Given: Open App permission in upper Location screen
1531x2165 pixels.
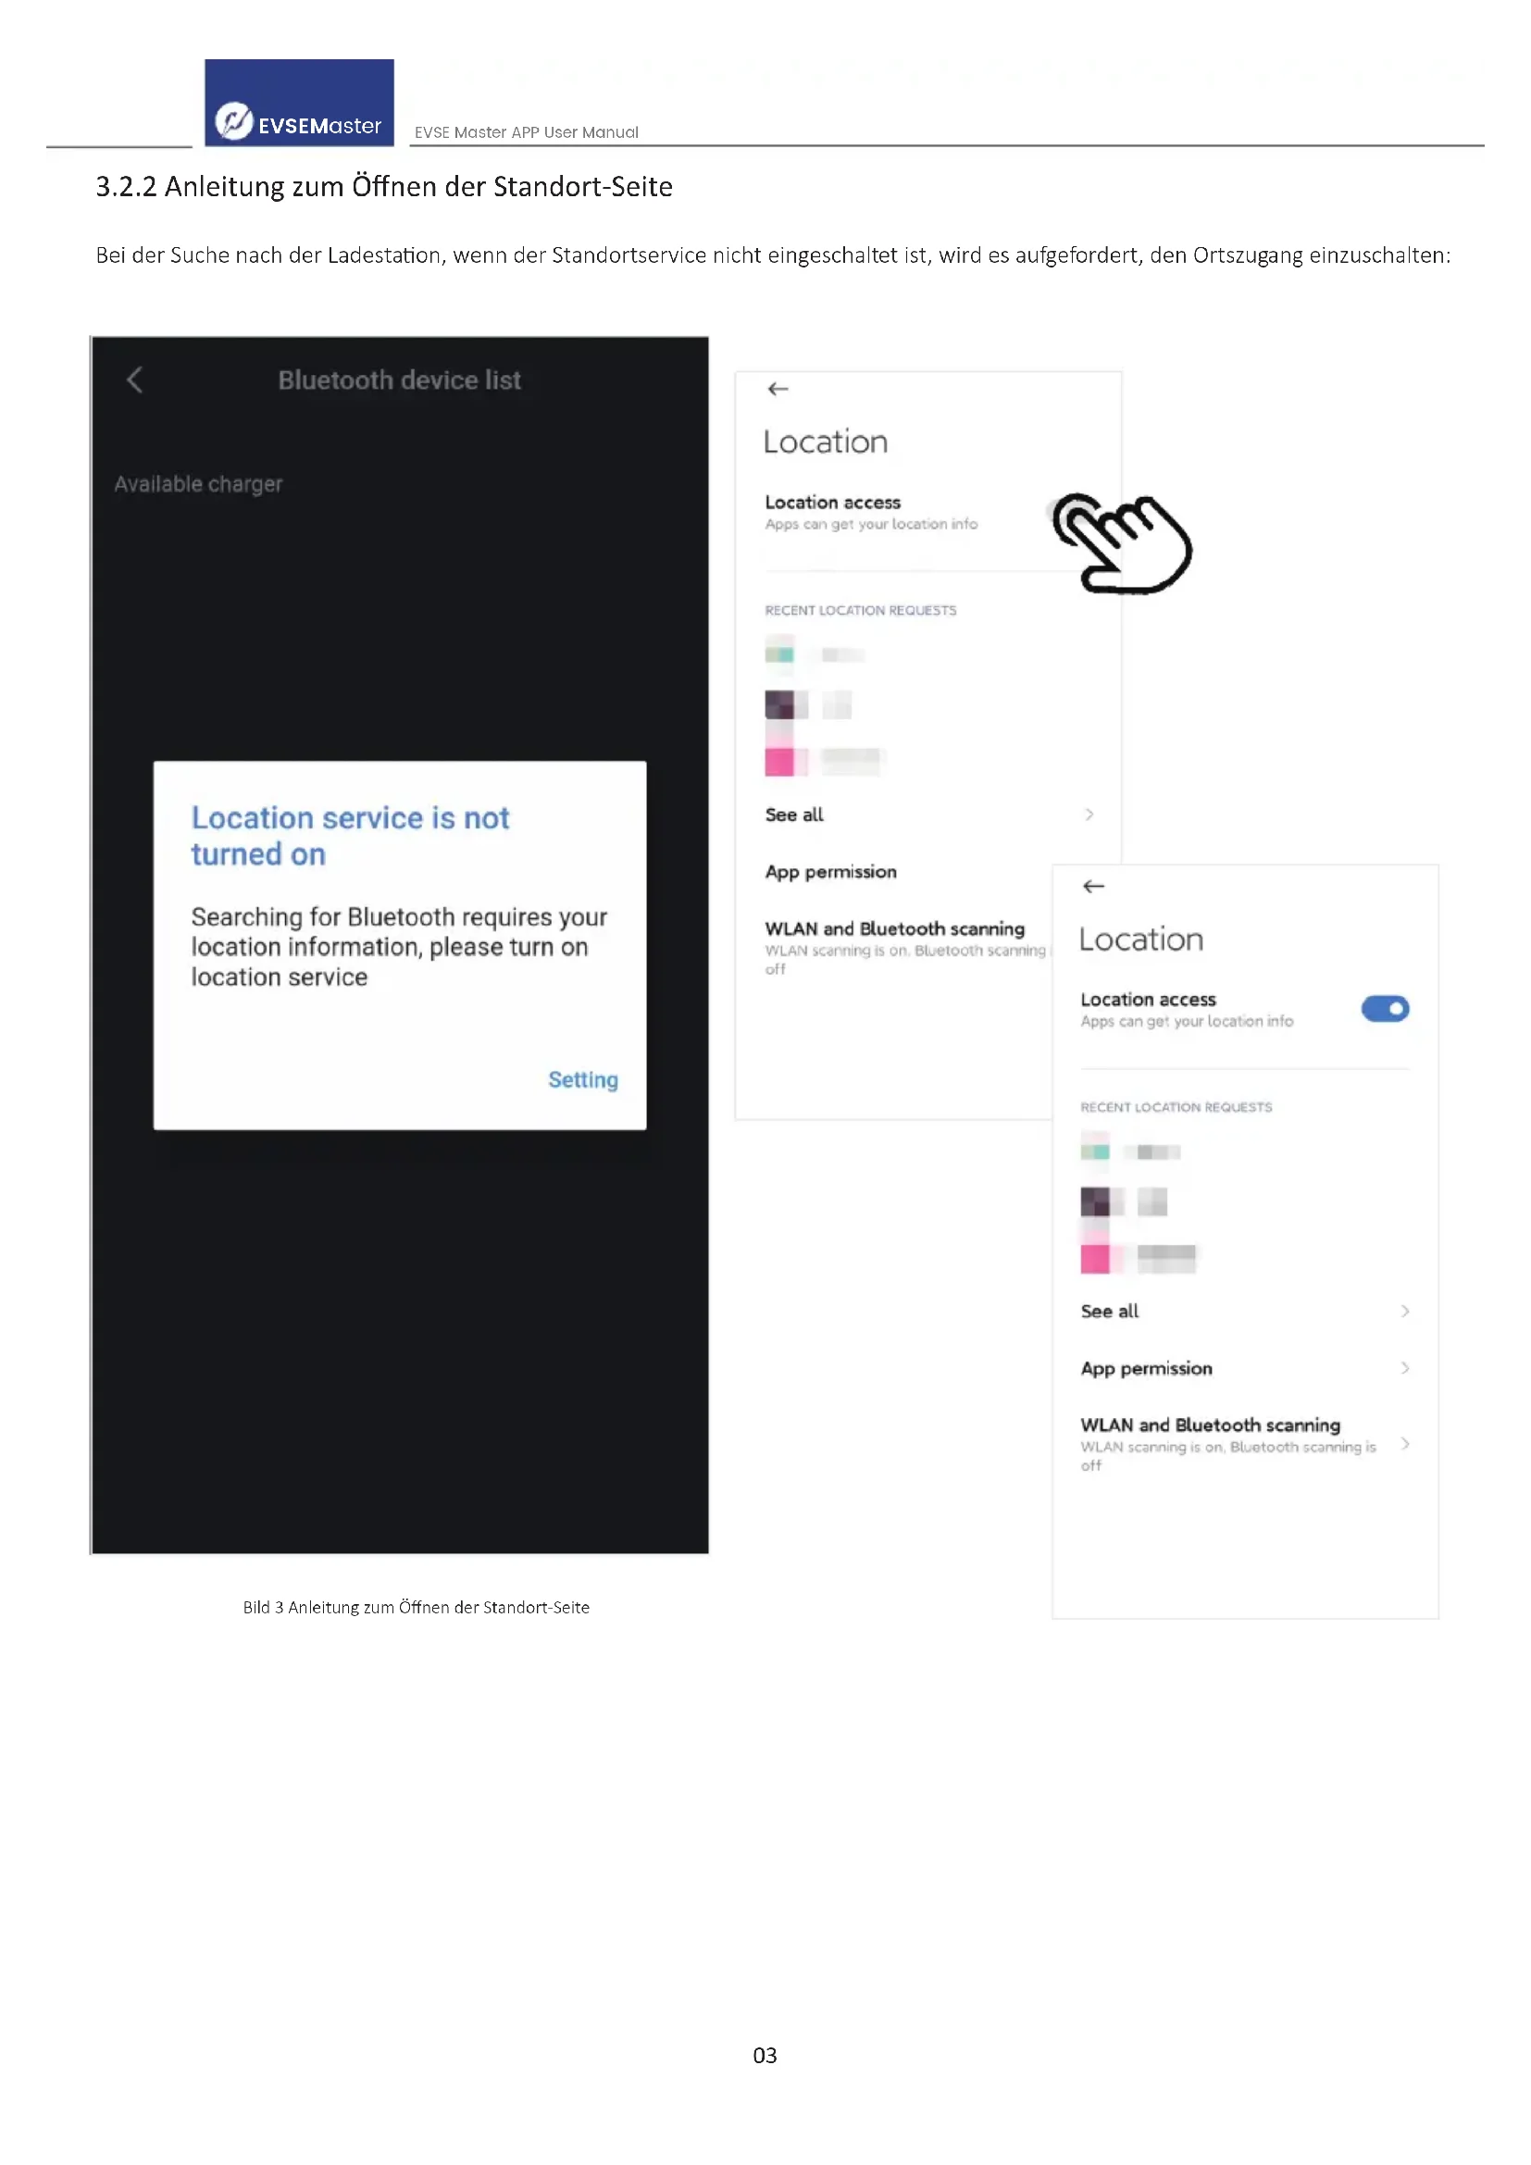Looking at the screenshot, I should [830, 872].
